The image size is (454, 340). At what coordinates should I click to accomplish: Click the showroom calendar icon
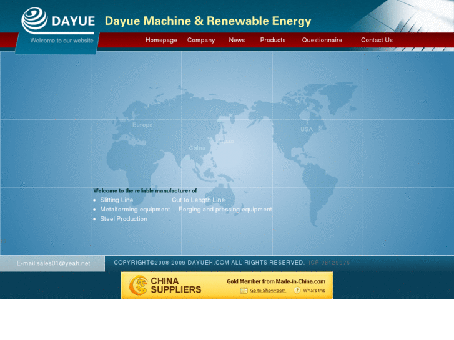coord(244,291)
